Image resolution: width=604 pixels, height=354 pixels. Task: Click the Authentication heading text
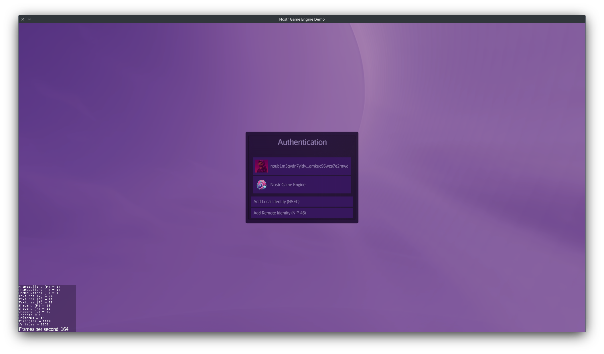click(x=302, y=142)
